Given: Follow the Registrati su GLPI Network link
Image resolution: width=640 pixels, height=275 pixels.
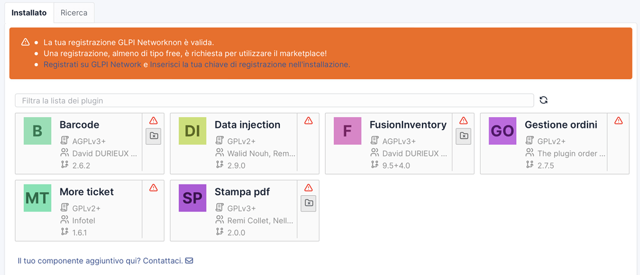Looking at the screenshot, I should click(x=92, y=64).
